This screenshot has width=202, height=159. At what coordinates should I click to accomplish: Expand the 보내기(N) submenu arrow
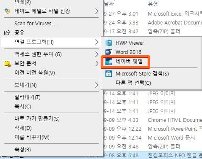click(x=97, y=85)
